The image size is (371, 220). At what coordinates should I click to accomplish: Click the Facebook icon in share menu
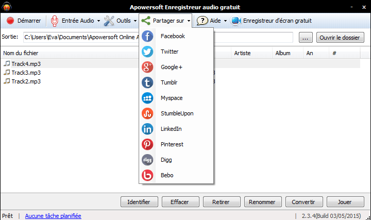147,36
